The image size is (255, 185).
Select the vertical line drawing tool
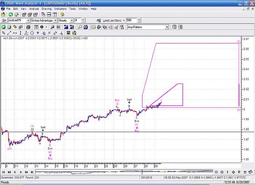(20, 33)
